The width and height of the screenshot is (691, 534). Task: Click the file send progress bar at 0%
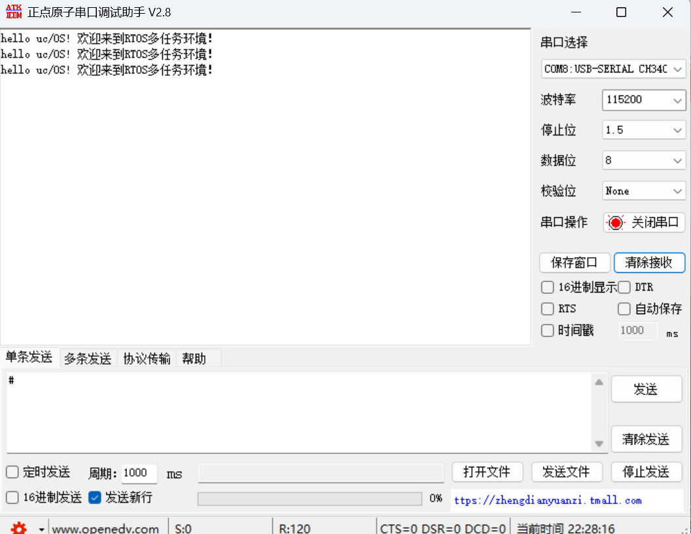[x=310, y=499]
